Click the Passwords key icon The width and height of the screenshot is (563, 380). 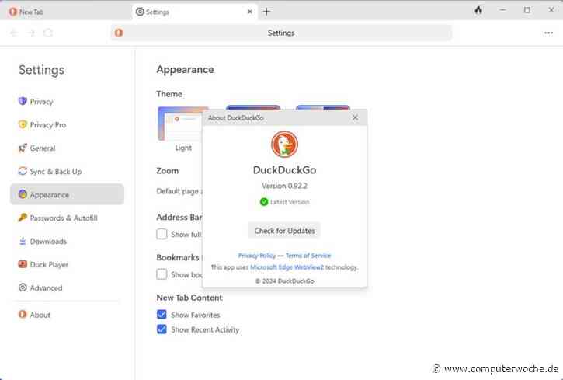[23, 218]
